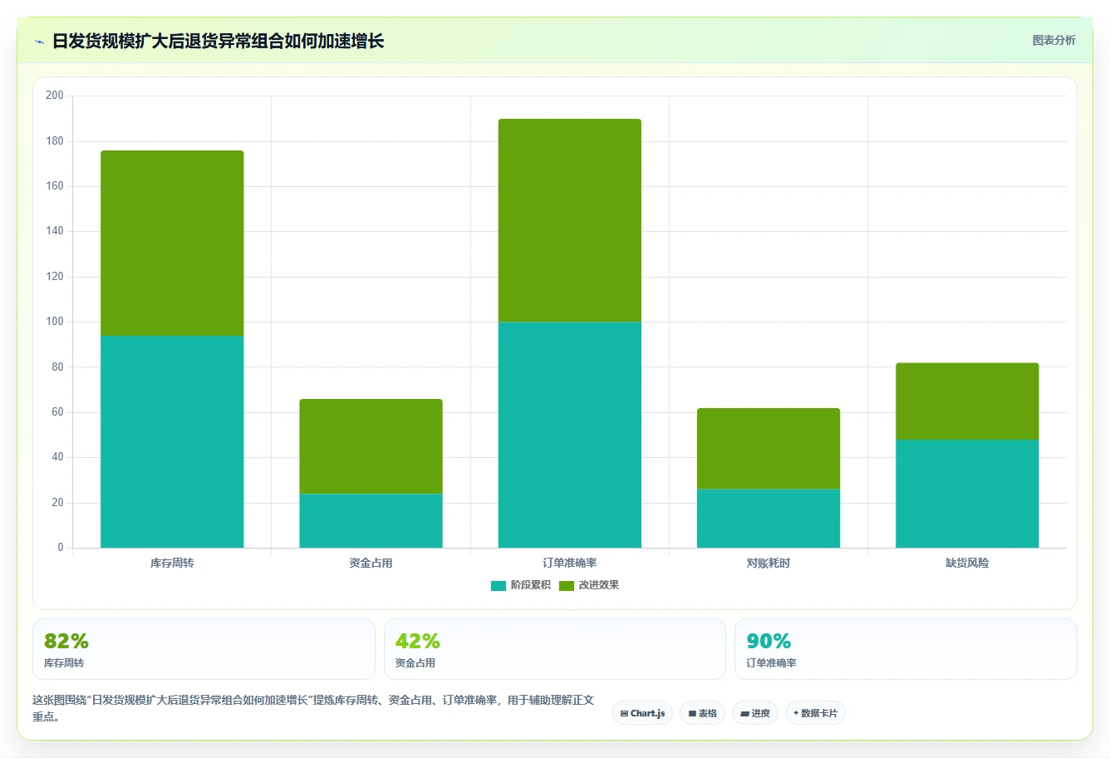Click the teal 库存周转 bar segment
This screenshot has width=1110, height=758.
pyautogui.click(x=172, y=441)
